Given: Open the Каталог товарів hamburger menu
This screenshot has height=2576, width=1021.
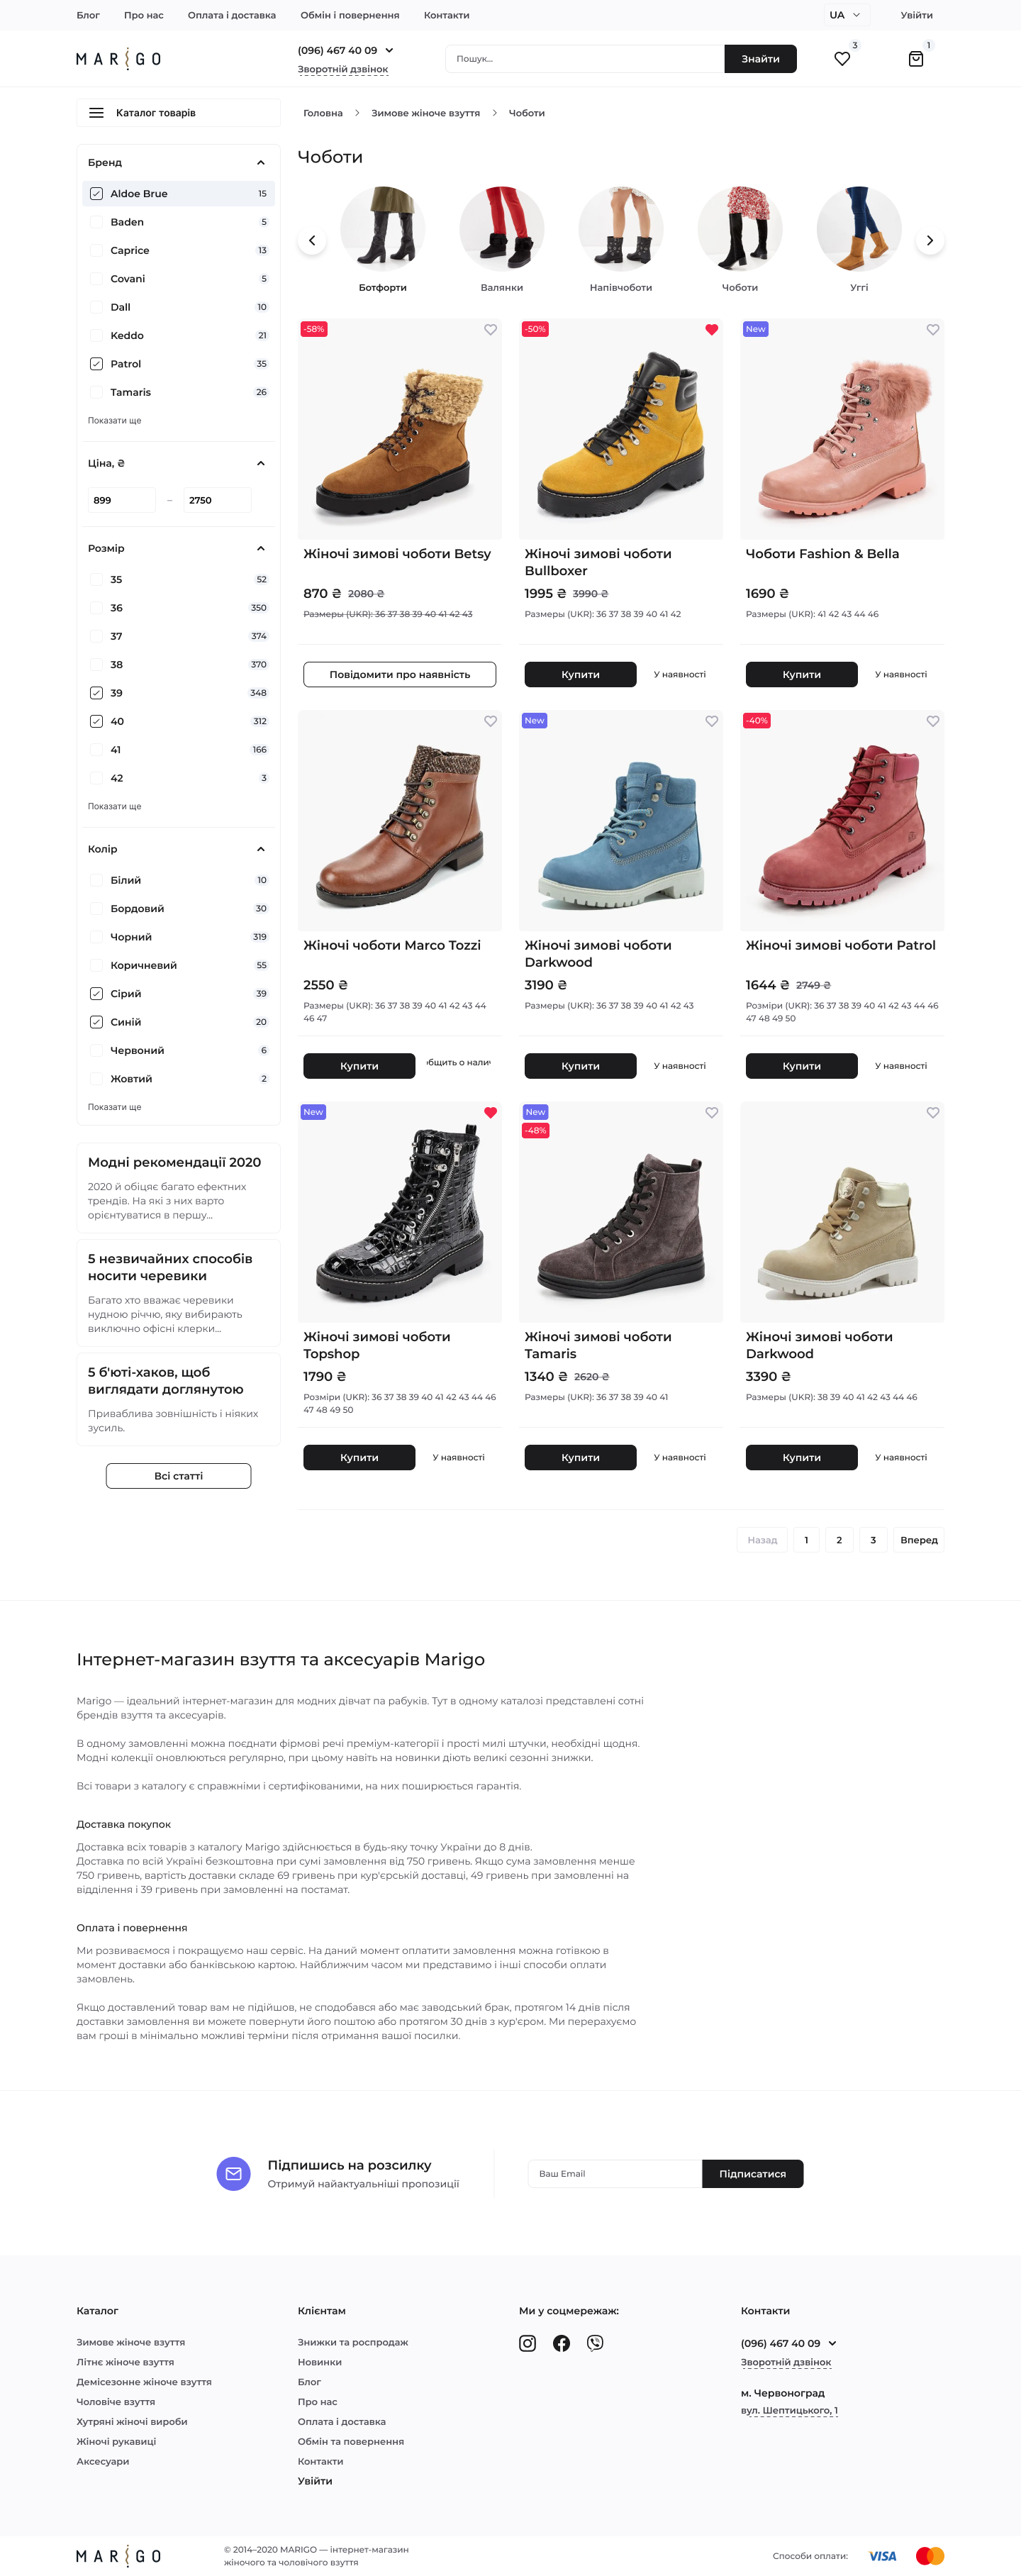Looking at the screenshot, I should click(x=178, y=113).
